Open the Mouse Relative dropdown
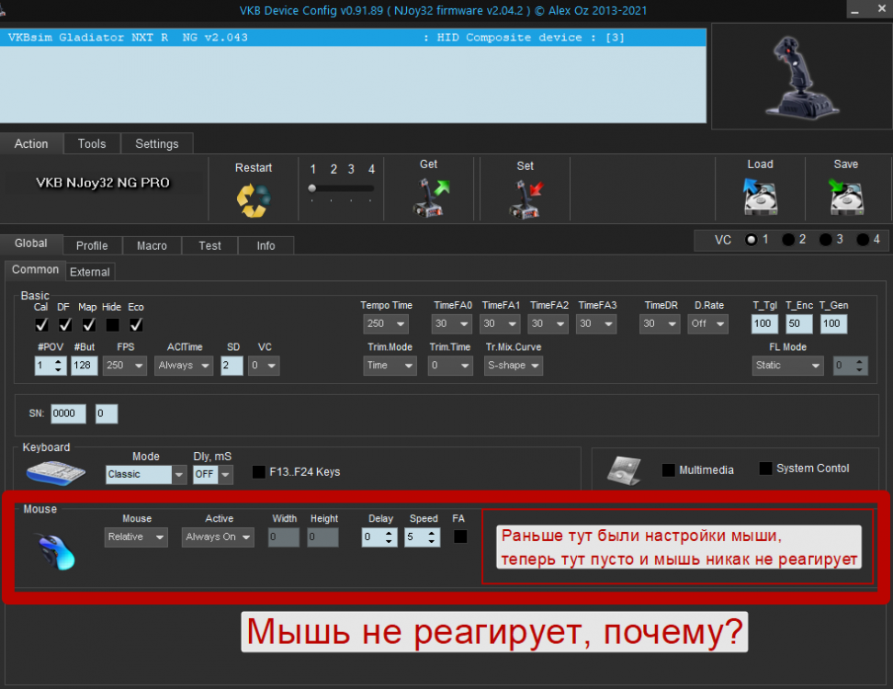 (136, 537)
